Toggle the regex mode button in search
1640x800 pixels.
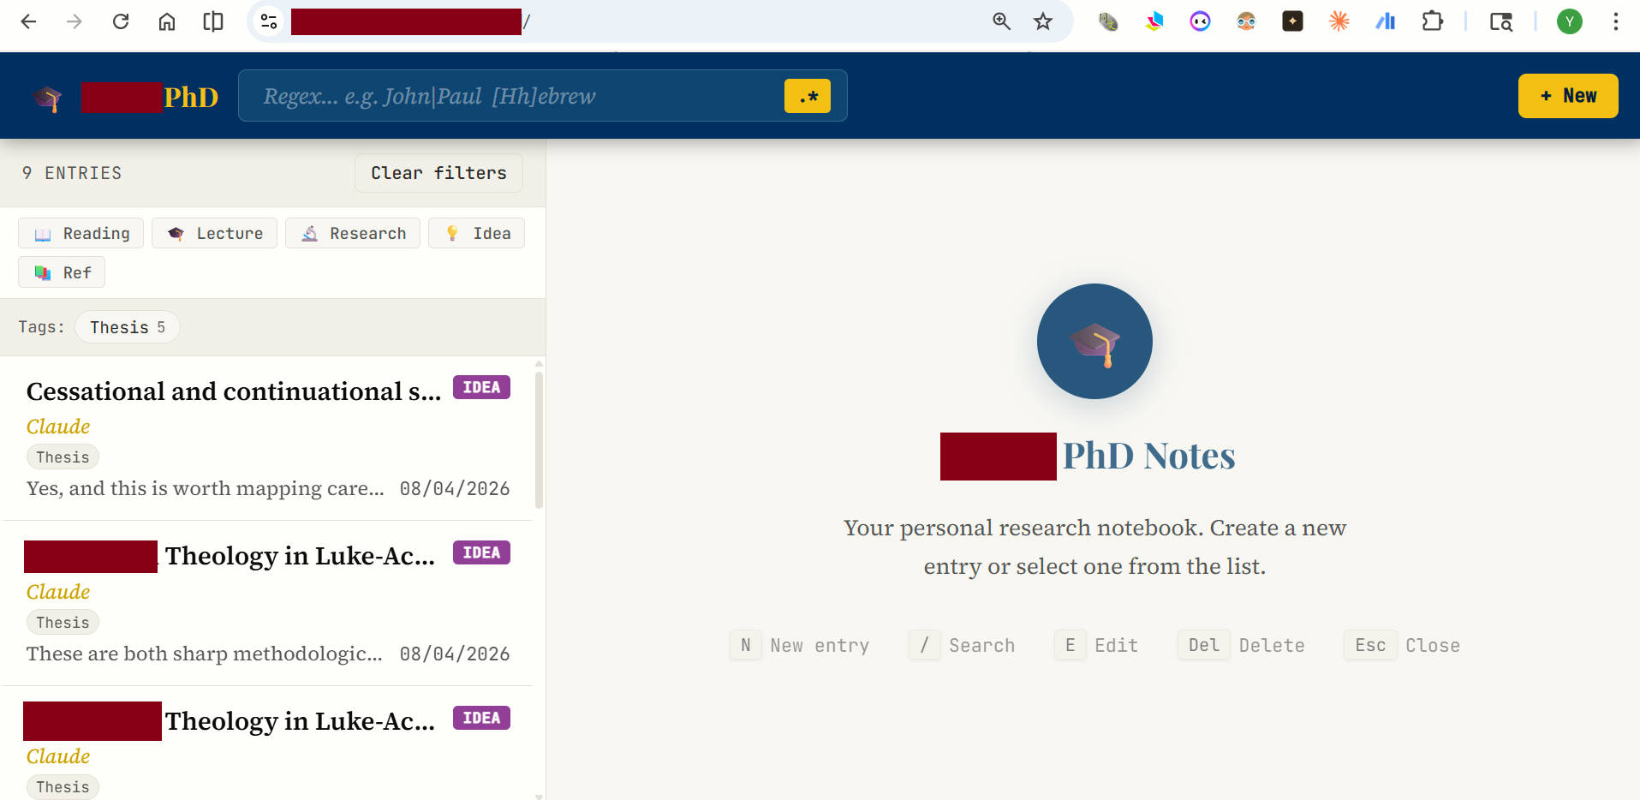[x=807, y=96]
